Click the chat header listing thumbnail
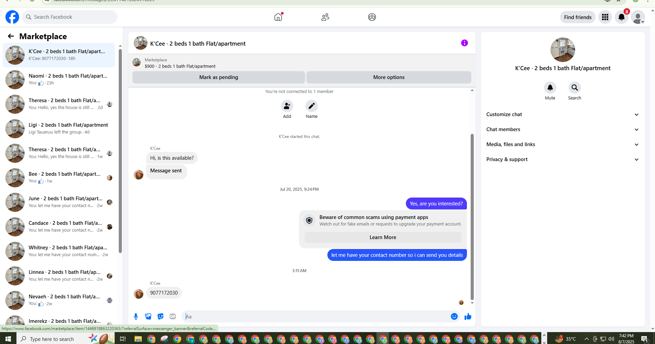This screenshot has width=655, height=344. [x=141, y=43]
